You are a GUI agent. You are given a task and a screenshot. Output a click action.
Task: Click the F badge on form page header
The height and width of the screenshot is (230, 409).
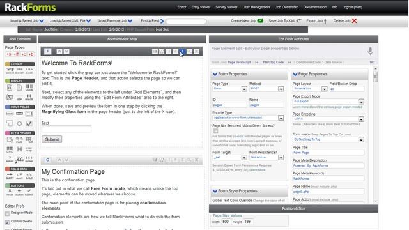tap(47, 51)
